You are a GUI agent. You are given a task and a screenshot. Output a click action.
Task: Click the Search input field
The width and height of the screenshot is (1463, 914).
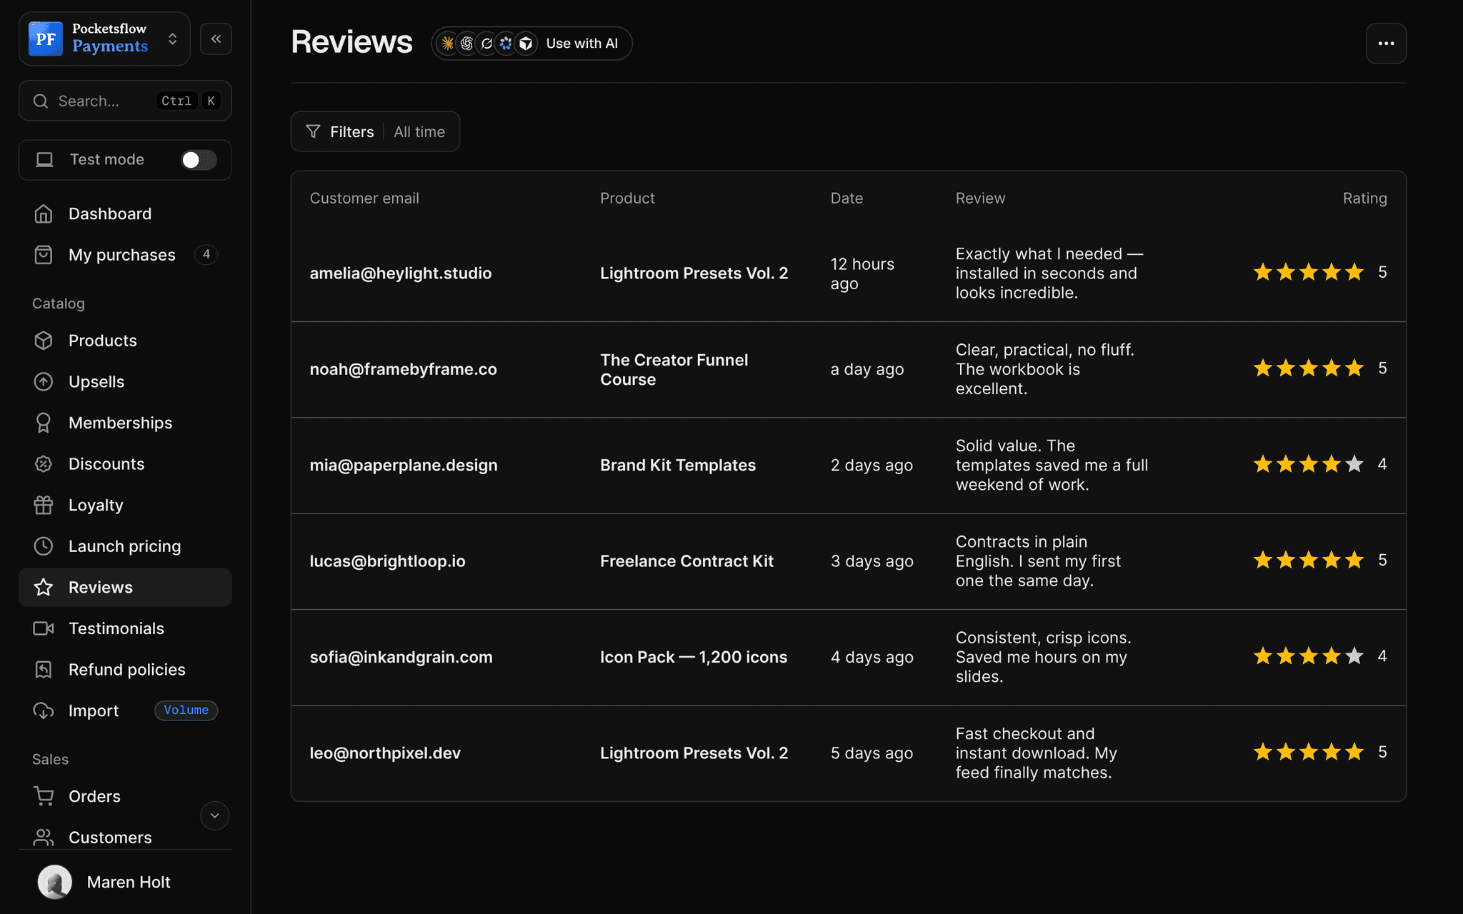pos(125,101)
